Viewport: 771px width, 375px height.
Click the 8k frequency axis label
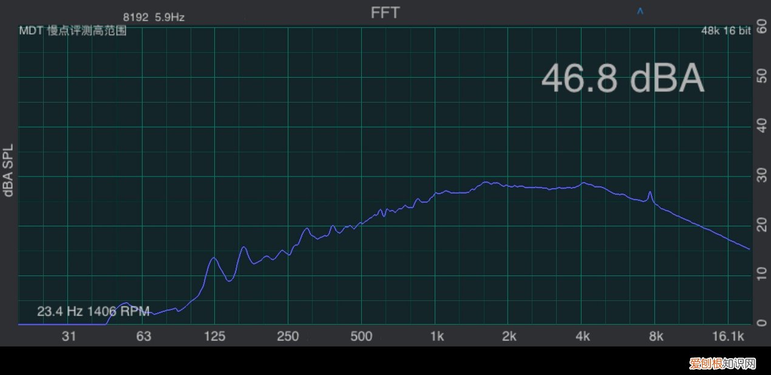click(x=656, y=337)
